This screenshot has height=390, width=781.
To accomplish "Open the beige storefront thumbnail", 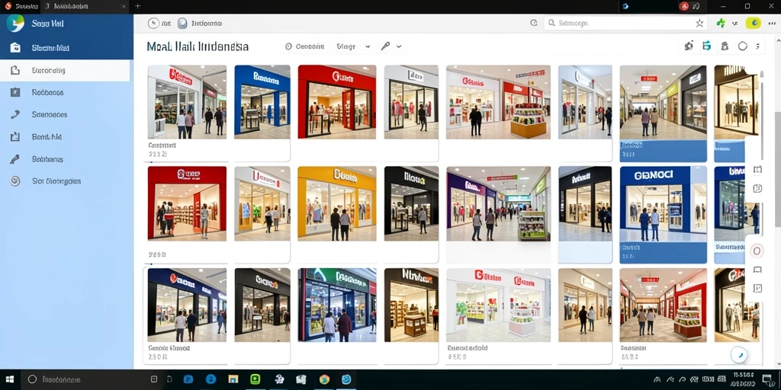I will pos(585,305).
